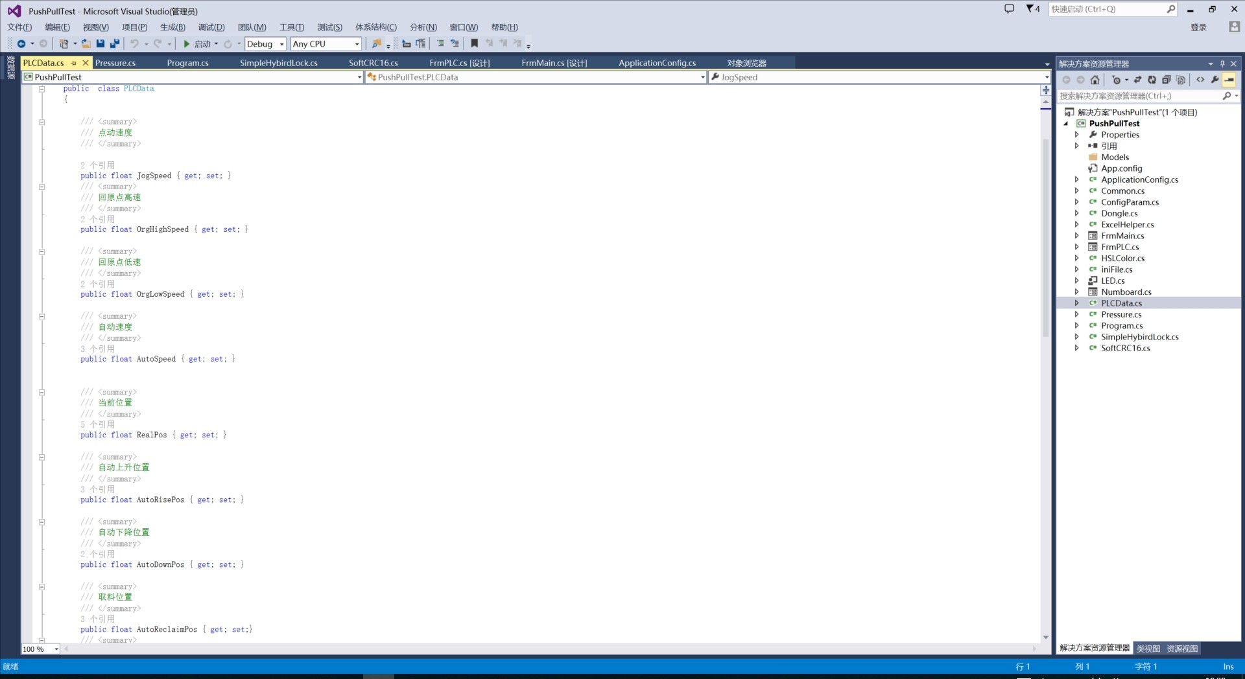Click the New Project toolbar icon
Viewport: 1245px width, 679px height.
(64, 44)
